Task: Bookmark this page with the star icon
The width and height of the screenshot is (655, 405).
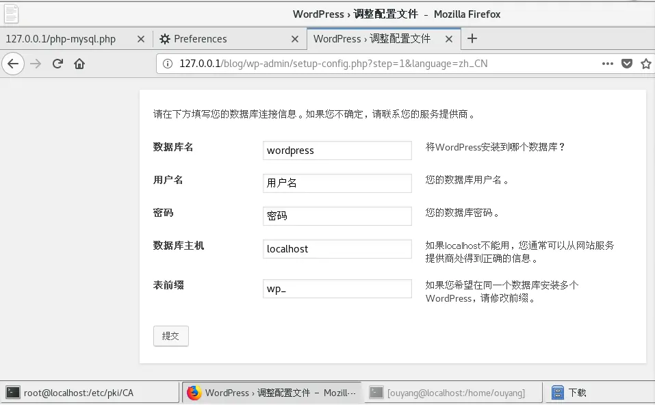Action: coord(646,64)
